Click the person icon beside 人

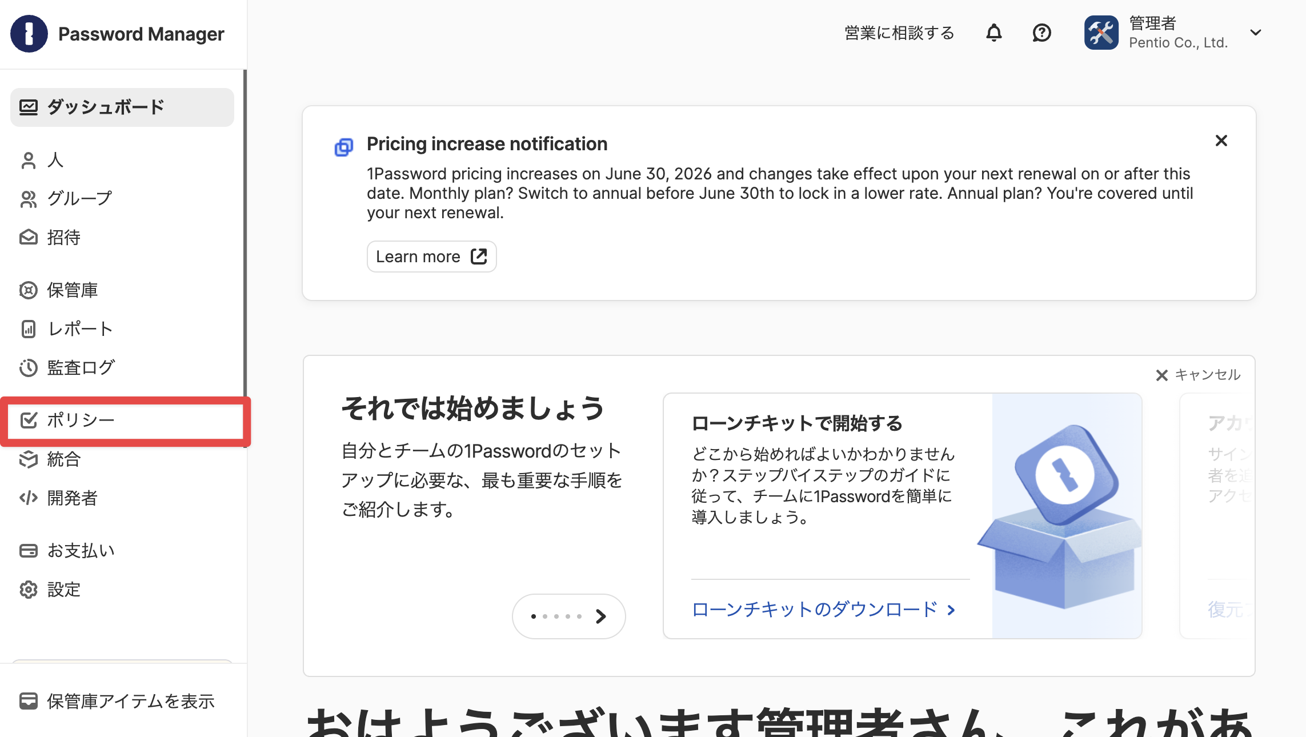pyautogui.click(x=28, y=161)
